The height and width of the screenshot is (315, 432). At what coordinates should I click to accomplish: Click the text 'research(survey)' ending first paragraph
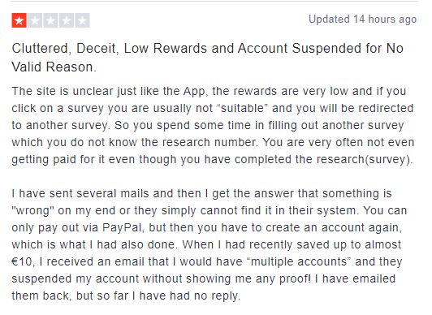[x=354, y=159]
